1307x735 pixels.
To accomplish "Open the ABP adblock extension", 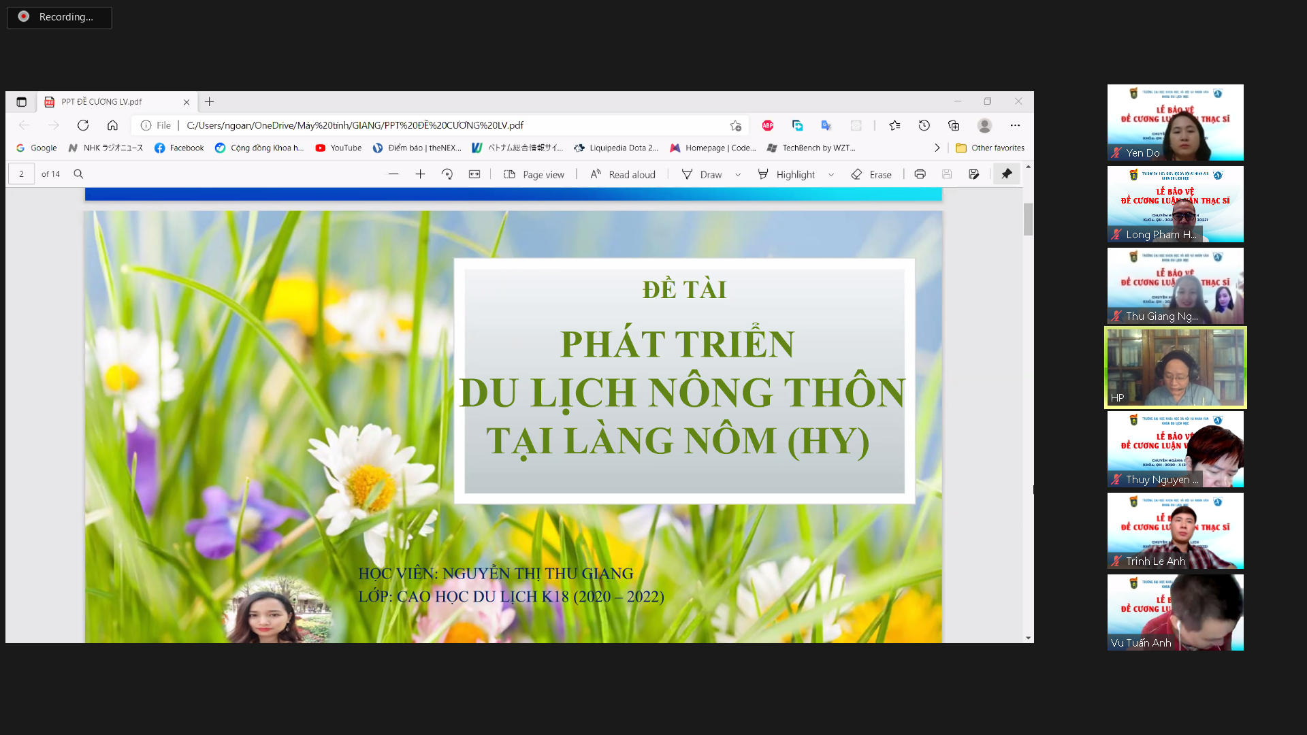I will (x=768, y=125).
